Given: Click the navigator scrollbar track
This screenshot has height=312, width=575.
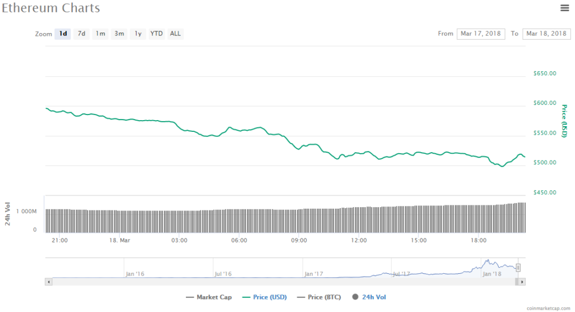Looking at the screenshot, I should [x=281, y=281].
